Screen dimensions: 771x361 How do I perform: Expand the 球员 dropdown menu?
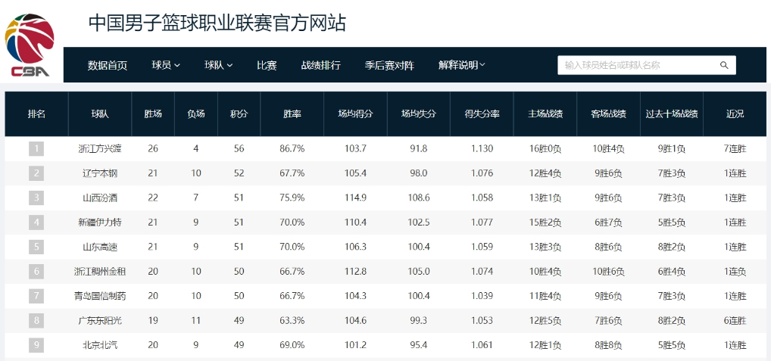166,65
